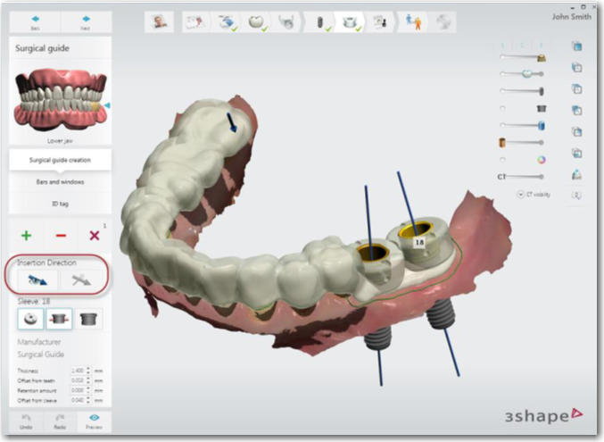
Task: Select visibility preset 1
Action: point(502,46)
